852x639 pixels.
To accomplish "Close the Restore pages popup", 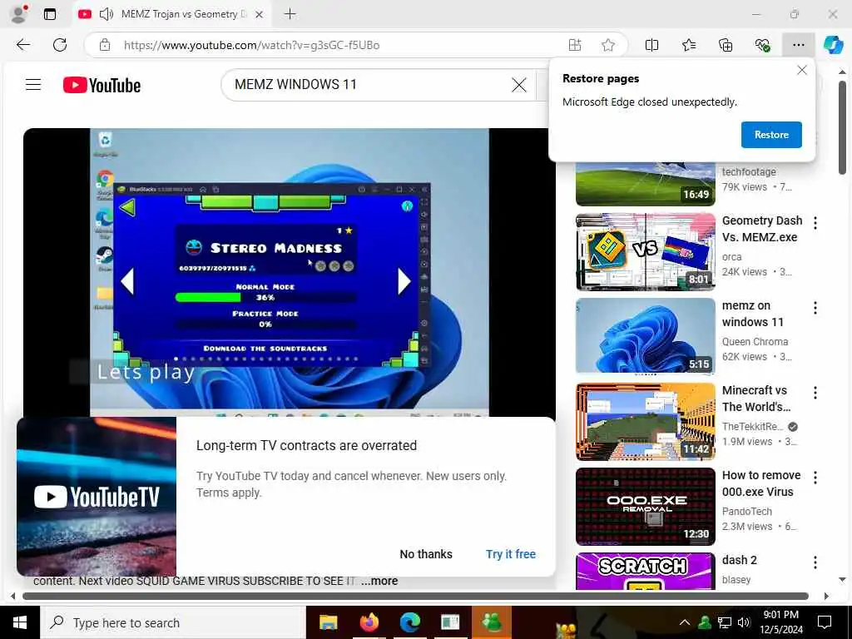I will [801, 70].
